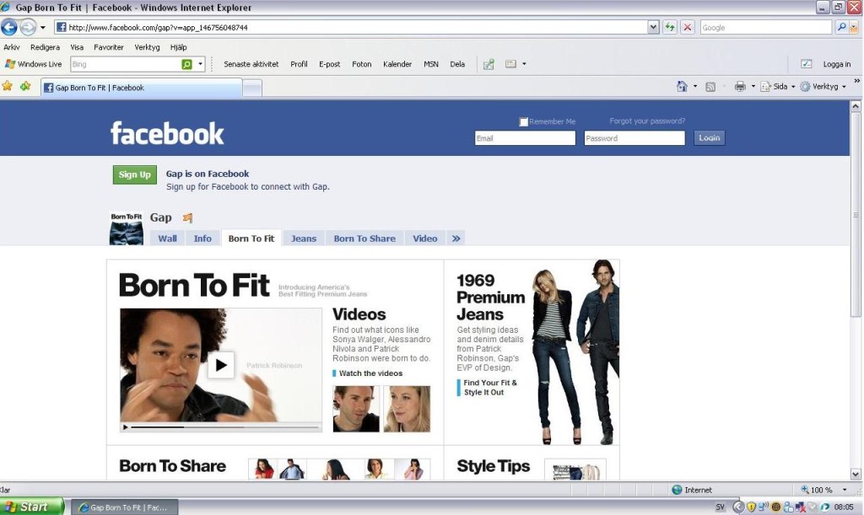Play the Patrick Robinson video

point(221,365)
